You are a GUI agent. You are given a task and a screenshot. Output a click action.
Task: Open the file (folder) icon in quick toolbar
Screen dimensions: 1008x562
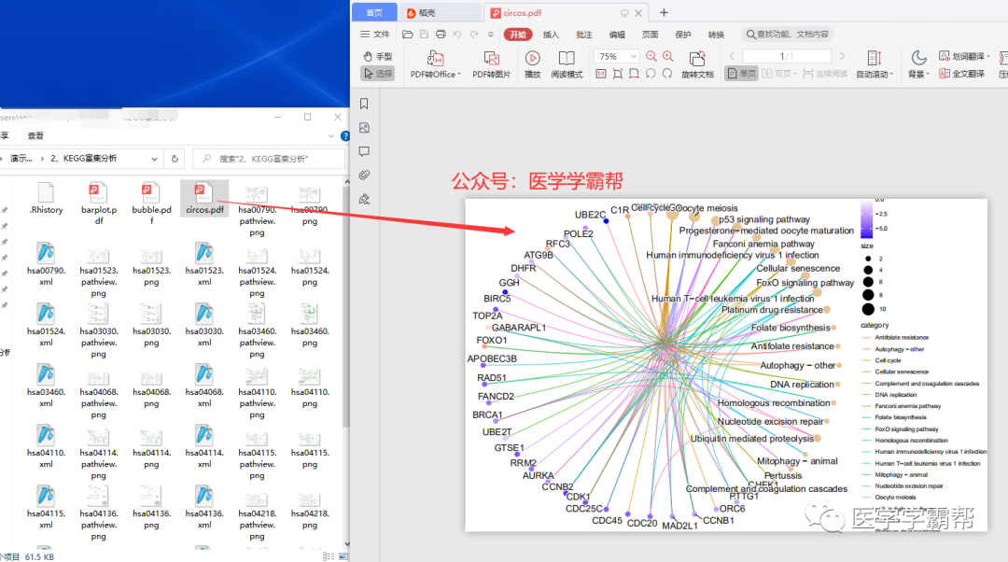click(408, 35)
